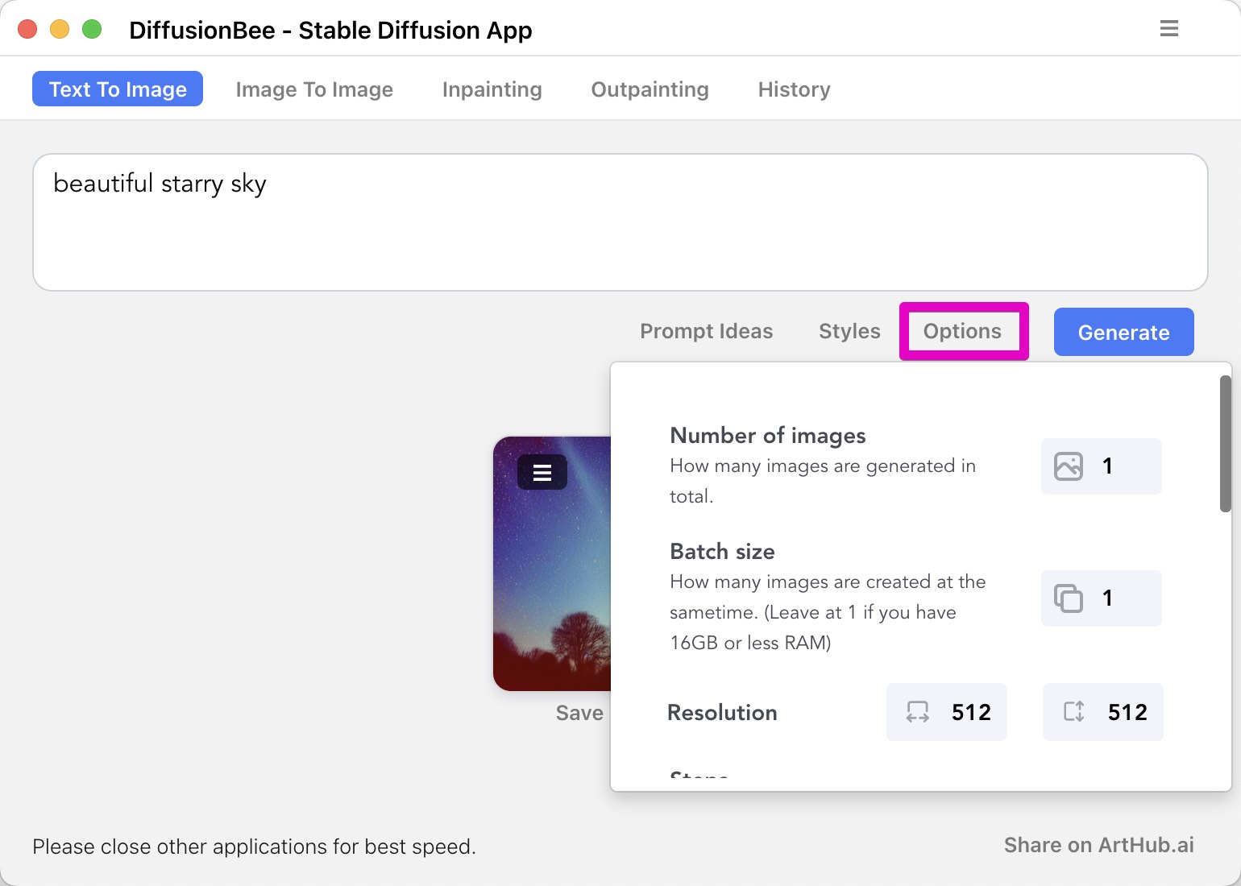This screenshot has height=886, width=1241.
Task: Switch to the Image To Image tab
Action: (x=314, y=89)
